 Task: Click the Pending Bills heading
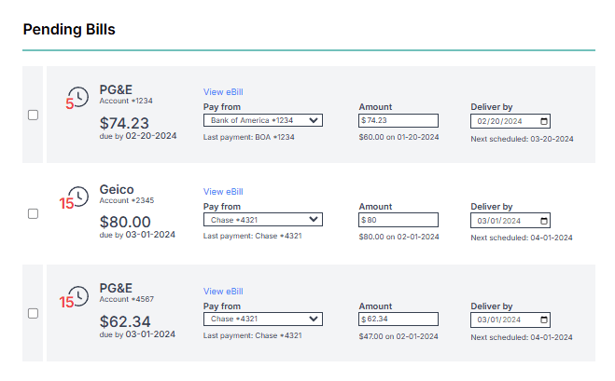[69, 29]
